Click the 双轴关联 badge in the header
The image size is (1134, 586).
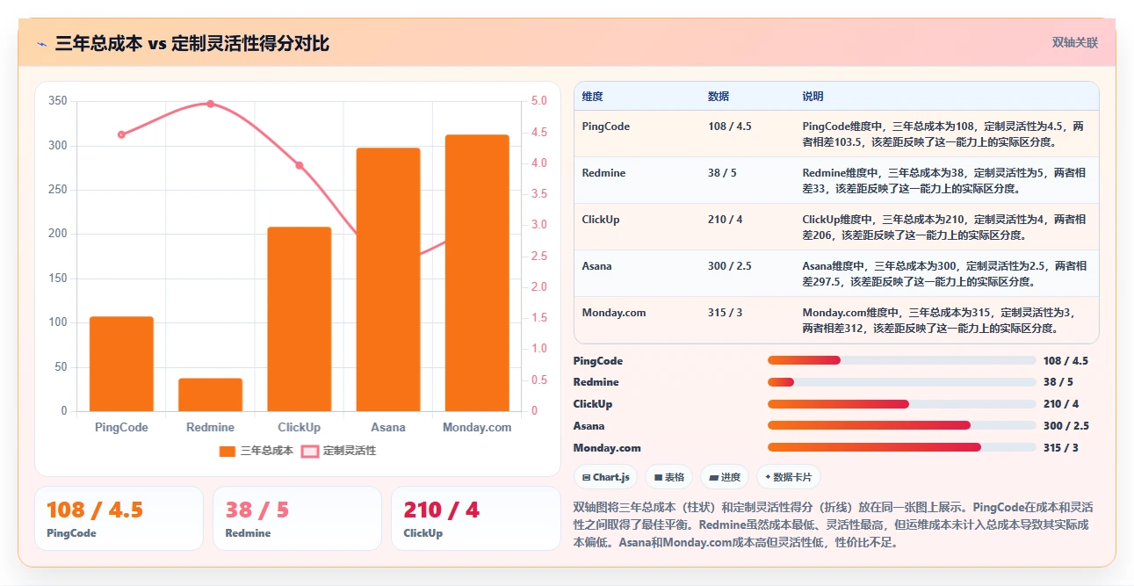[x=1075, y=42]
